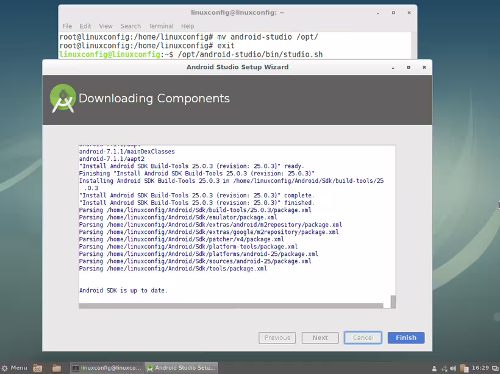Click the Previous button in setup wizard
This screenshot has width=500, height=374.
[277, 337]
